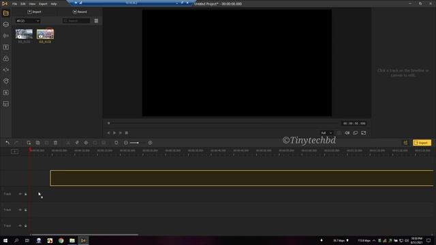Zoom in timeline with plus icon
The height and width of the screenshot is (245, 436).
click(x=150, y=143)
